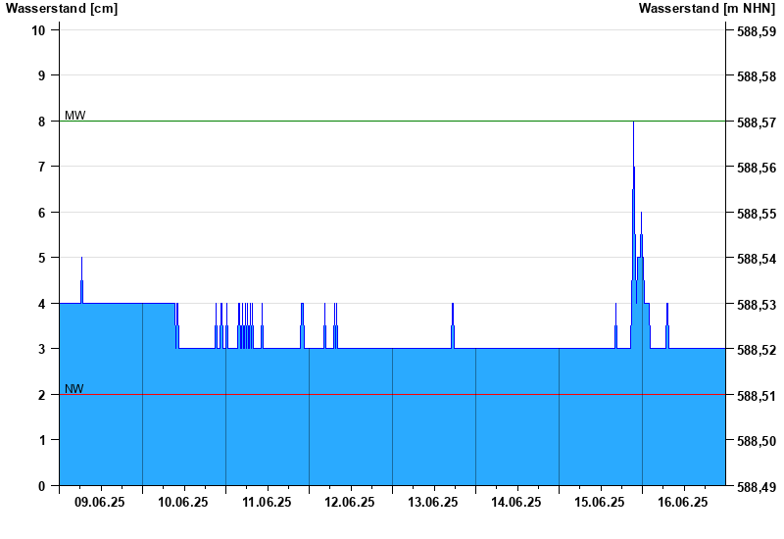
Task: Click the 8 cm peak on 15.06.25
Action: 633,122
